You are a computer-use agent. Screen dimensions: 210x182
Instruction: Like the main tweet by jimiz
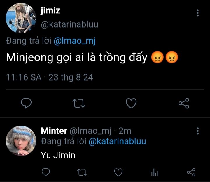pos(131,103)
